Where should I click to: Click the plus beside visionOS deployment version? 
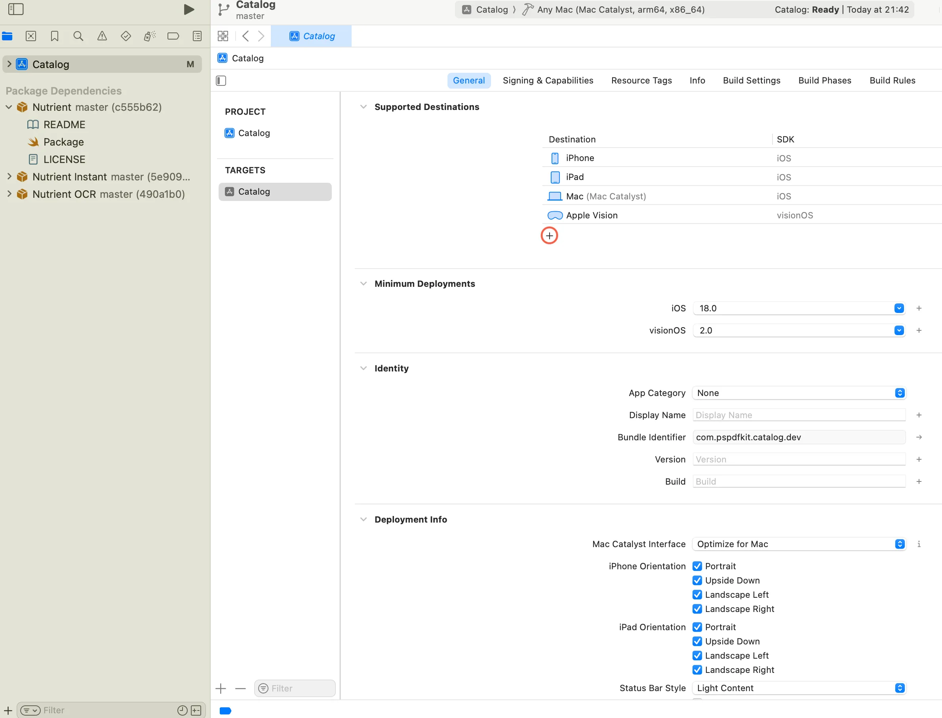(919, 330)
